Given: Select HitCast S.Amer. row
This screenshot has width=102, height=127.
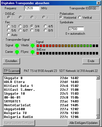Looking at the screenshot, I should tap(50, 90).
